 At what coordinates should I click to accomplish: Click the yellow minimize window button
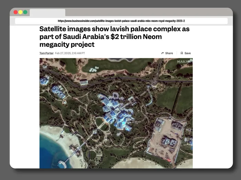[x=20, y=12]
